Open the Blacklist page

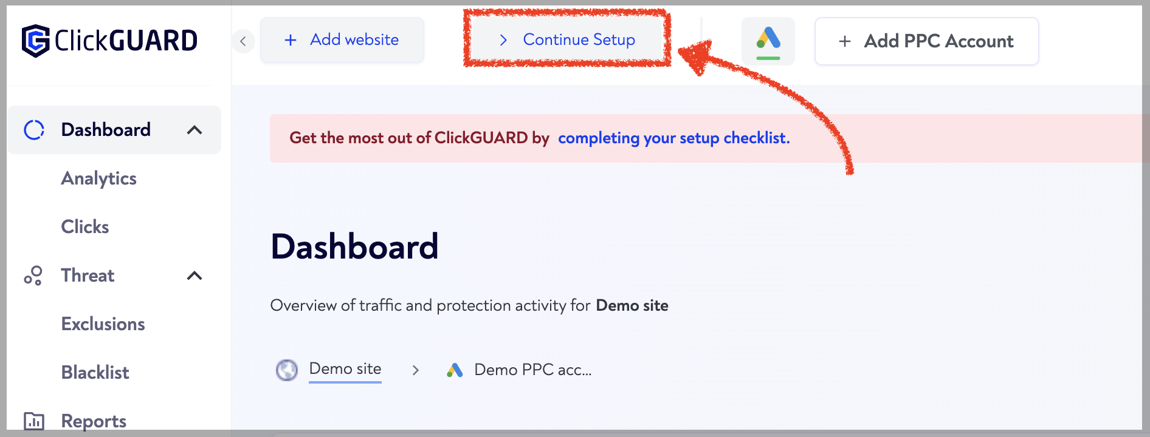[x=95, y=373]
